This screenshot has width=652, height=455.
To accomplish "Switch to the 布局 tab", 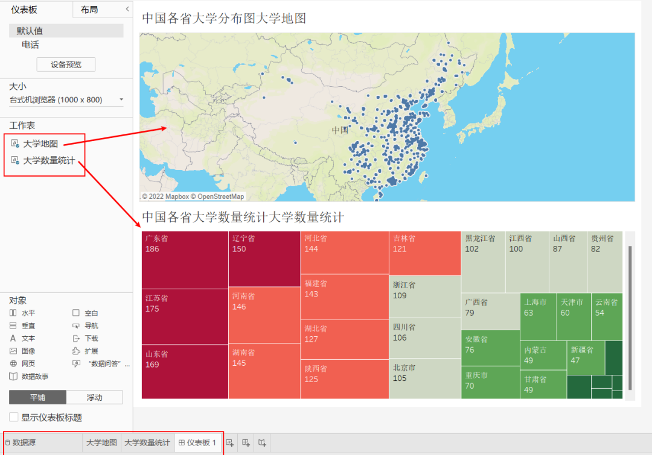I will [89, 10].
